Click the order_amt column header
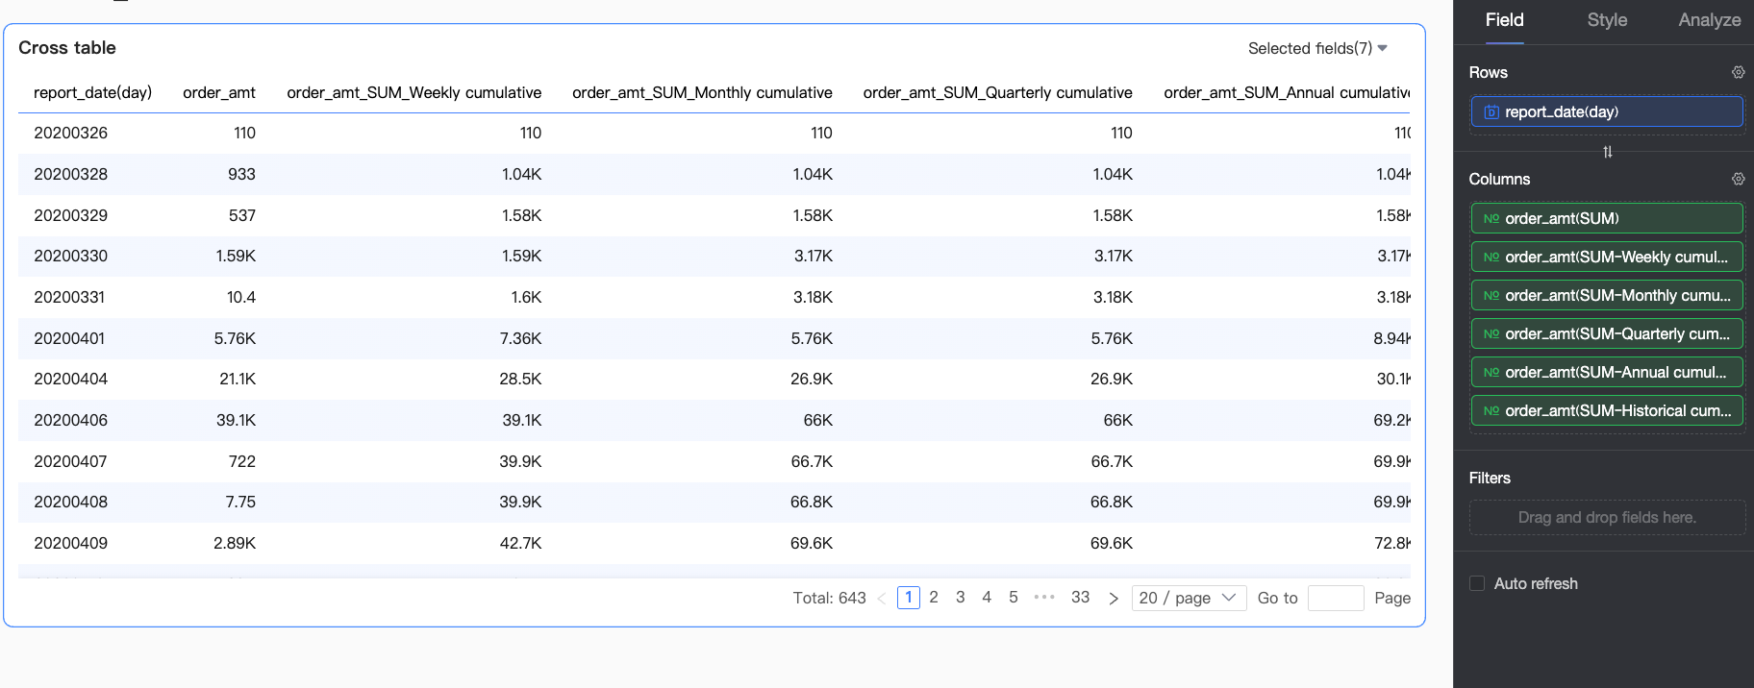This screenshot has height=688, width=1754. pyautogui.click(x=219, y=92)
